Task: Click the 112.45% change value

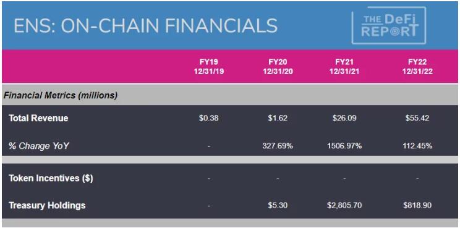Action: 417,146
